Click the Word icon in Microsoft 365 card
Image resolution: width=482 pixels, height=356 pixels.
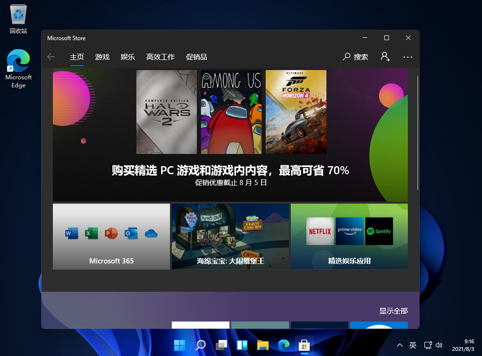[71, 233]
